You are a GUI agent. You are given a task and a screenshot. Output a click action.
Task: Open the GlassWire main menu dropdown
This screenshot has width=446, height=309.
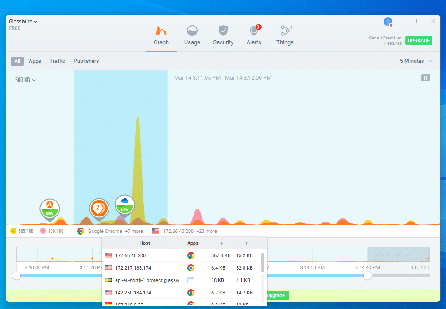tap(23, 22)
